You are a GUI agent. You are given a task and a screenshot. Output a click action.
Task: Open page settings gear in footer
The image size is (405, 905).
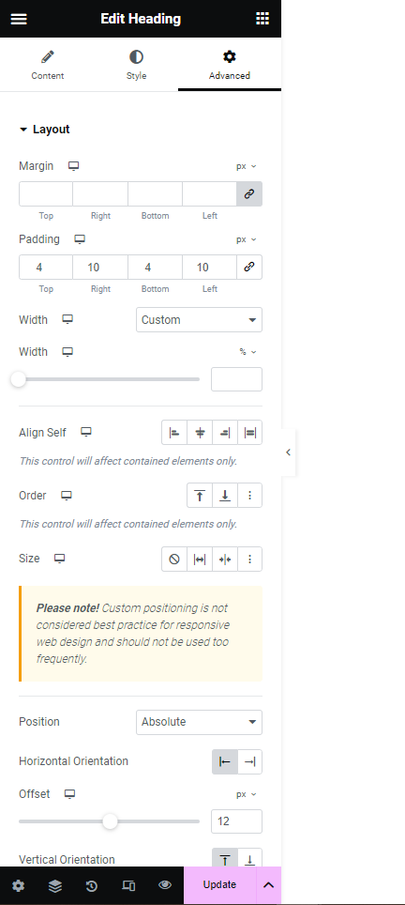tap(19, 885)
